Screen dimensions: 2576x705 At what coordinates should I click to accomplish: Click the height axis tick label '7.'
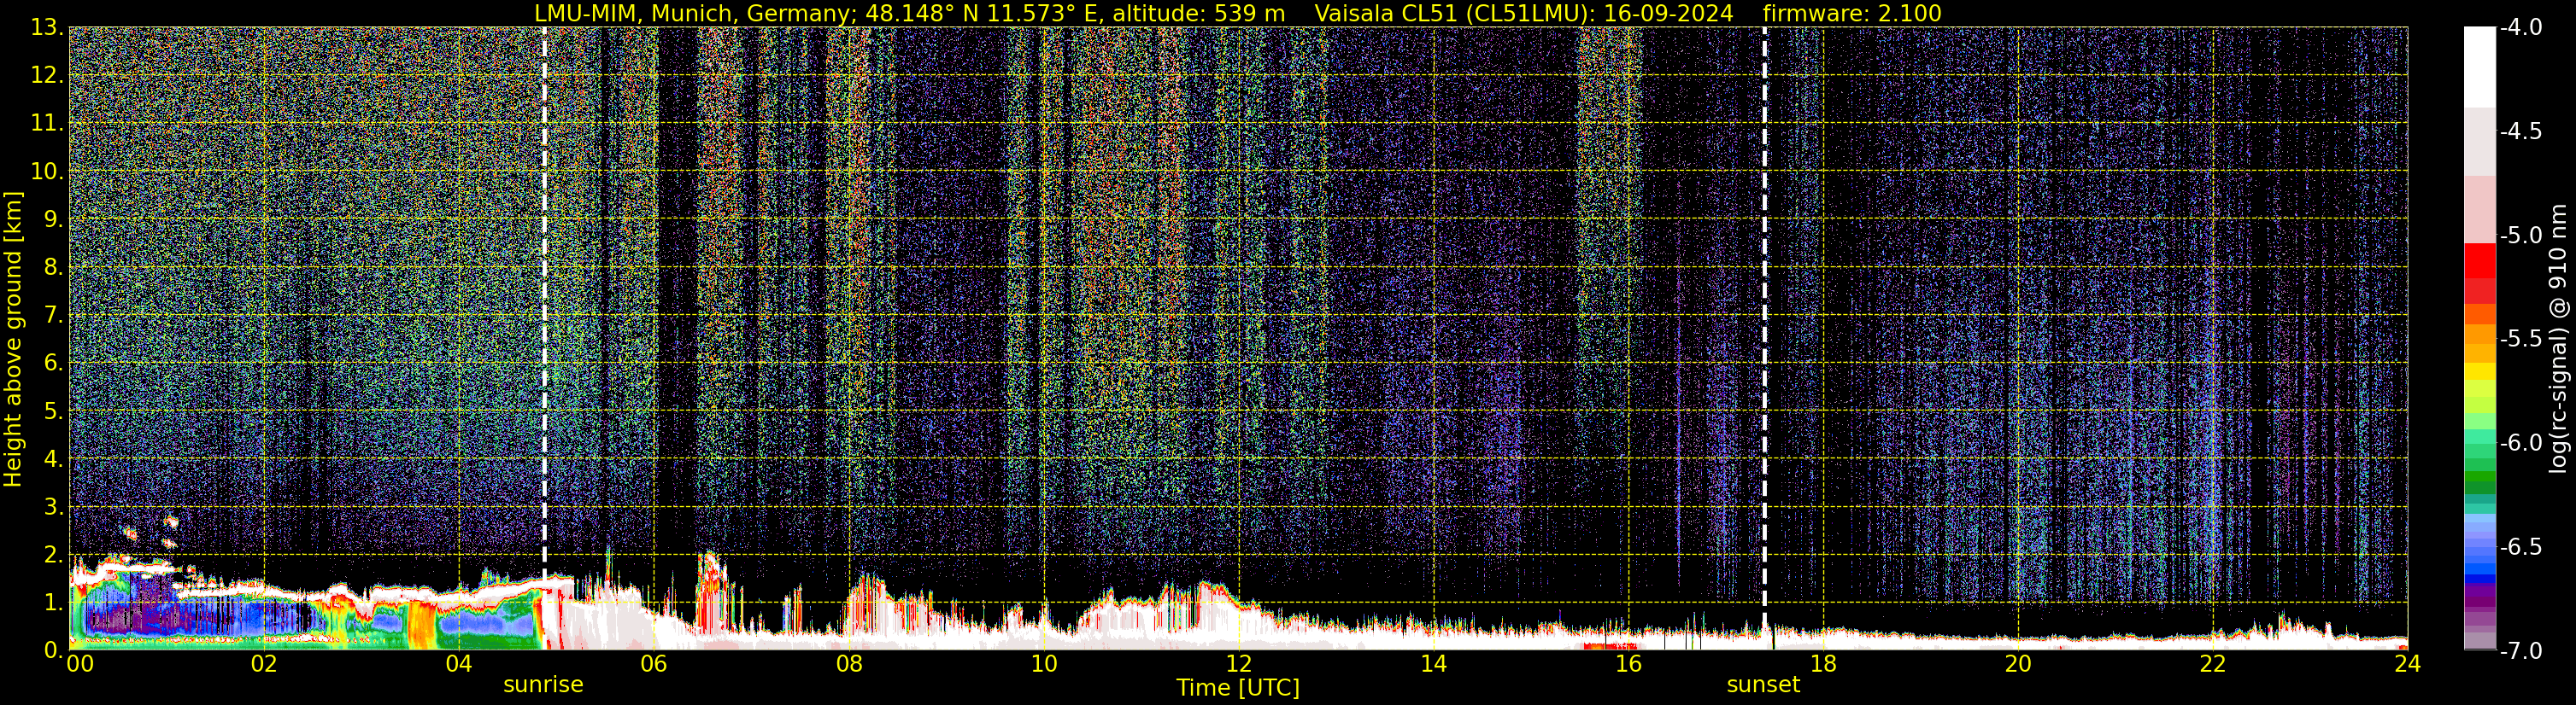53,316
